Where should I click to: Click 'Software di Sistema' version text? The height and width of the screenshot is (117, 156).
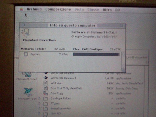[94, 32]
